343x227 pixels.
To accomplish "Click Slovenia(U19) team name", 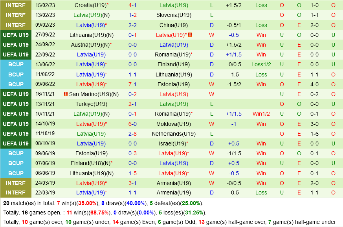I will click(174, 15).
